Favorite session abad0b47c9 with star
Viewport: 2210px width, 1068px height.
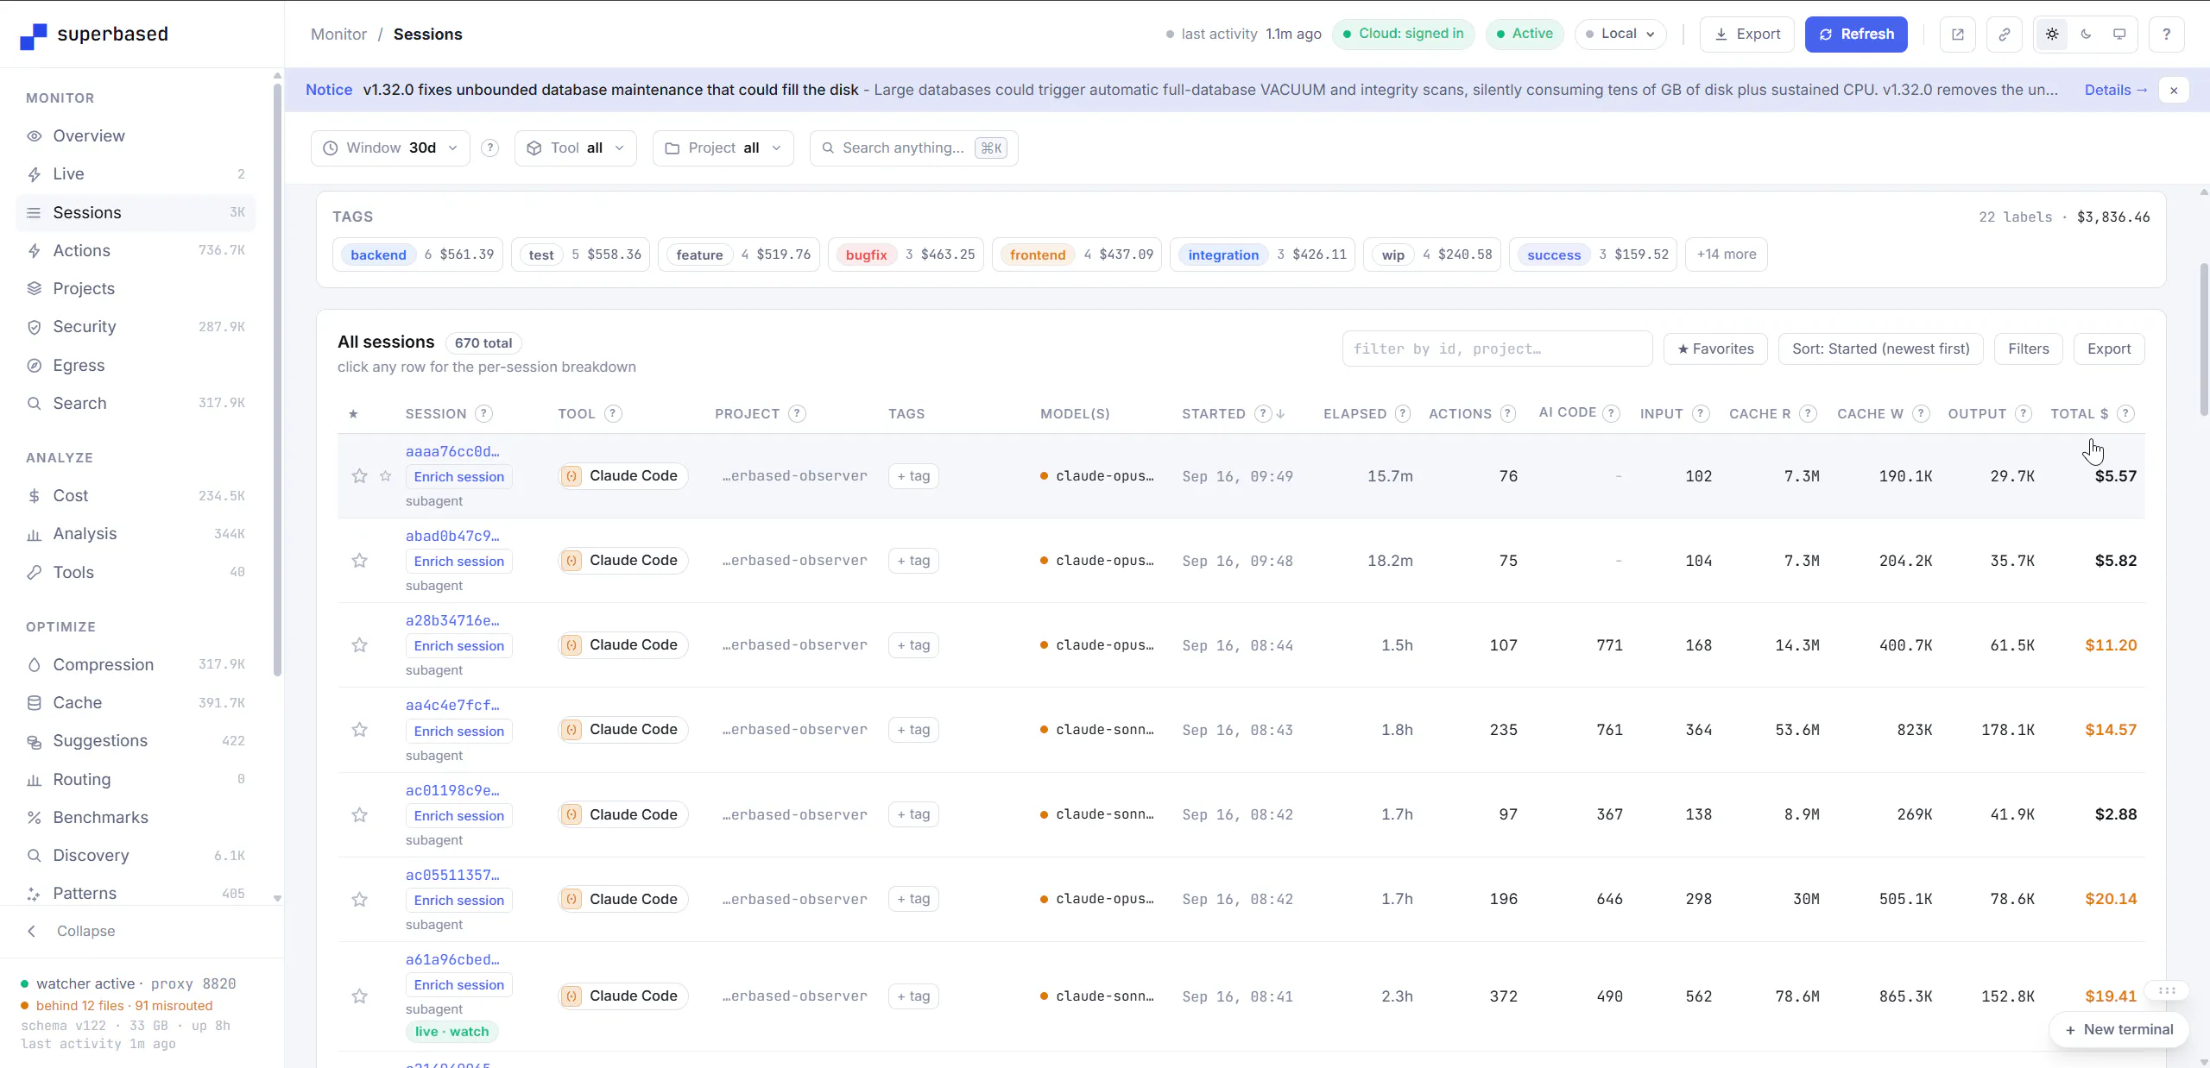[x=360, y=561]
